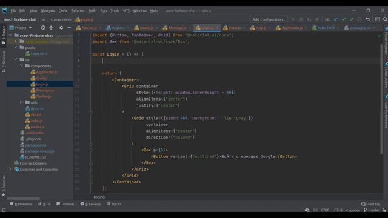Click the CRLF line separator indicator
The width and height of the screenshot is (388, 218).
(x=325, y=210)
